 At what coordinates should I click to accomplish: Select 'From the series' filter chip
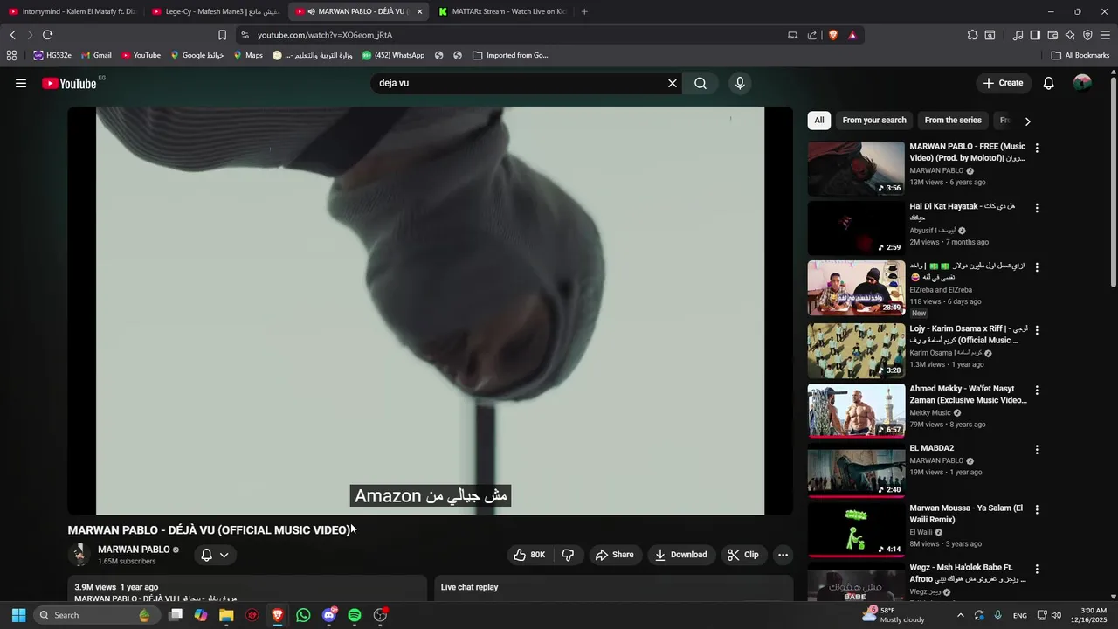click(x=953, y=121)
